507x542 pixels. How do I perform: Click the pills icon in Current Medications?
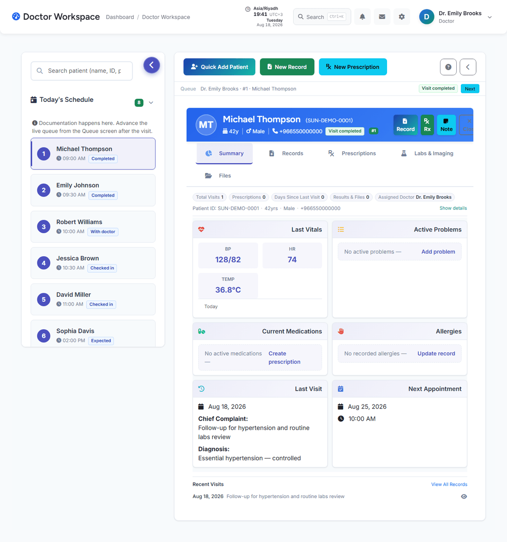pos(201,331)
